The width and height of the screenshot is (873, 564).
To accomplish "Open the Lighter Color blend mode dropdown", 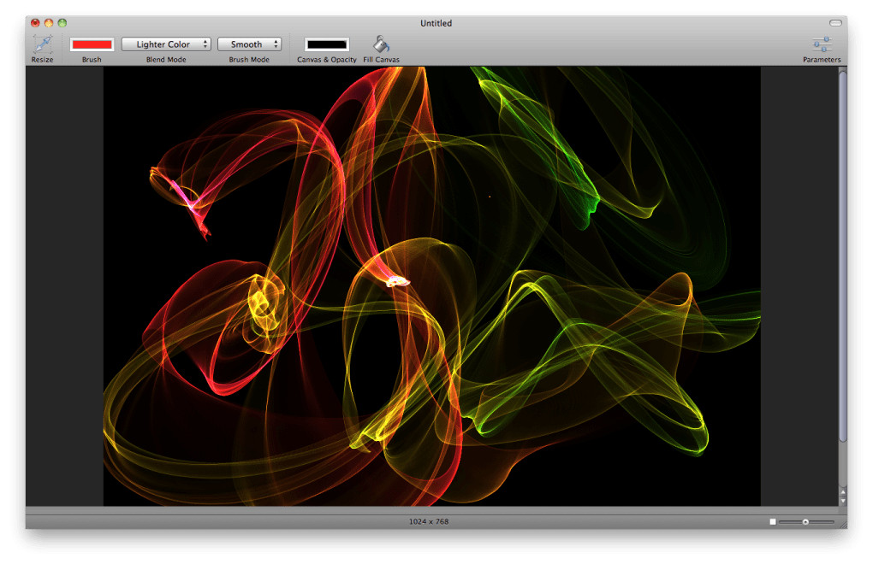I will point(166,44).
